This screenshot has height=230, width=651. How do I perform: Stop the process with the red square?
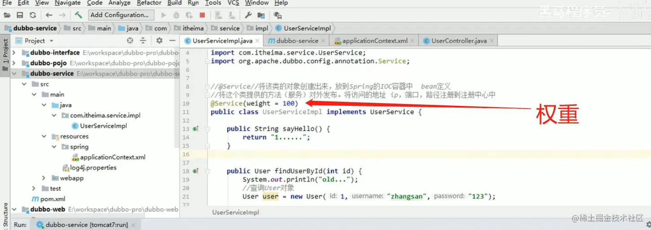point(202,15)
